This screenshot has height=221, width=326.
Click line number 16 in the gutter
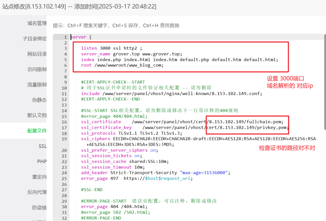pos(64,122)
